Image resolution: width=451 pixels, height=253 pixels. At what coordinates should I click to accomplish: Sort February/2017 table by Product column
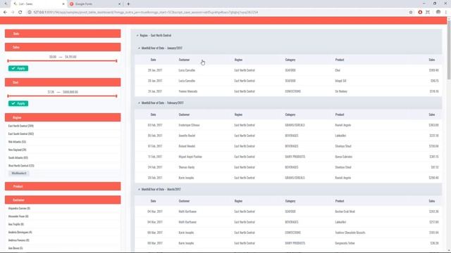pyautogui.click(x=340, y=115)
